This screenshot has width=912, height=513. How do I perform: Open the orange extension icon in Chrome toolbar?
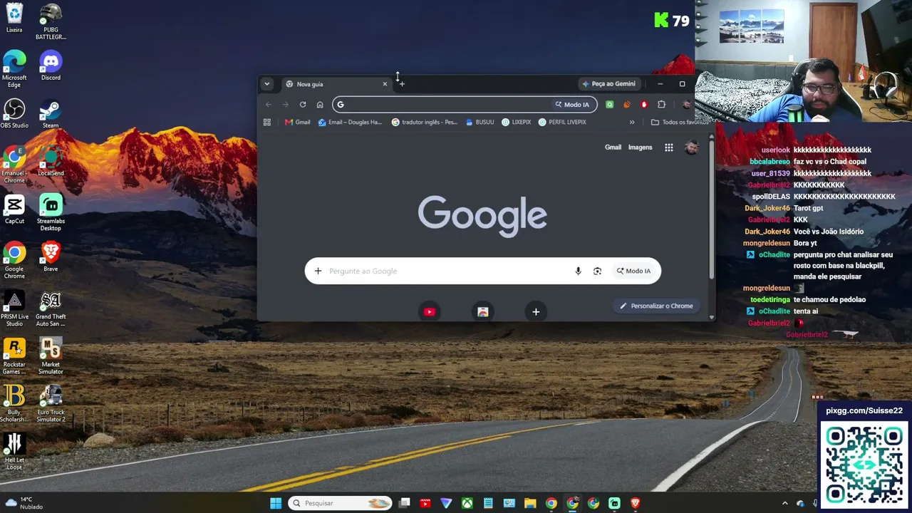pyautogui.click(x=627, y=105)
